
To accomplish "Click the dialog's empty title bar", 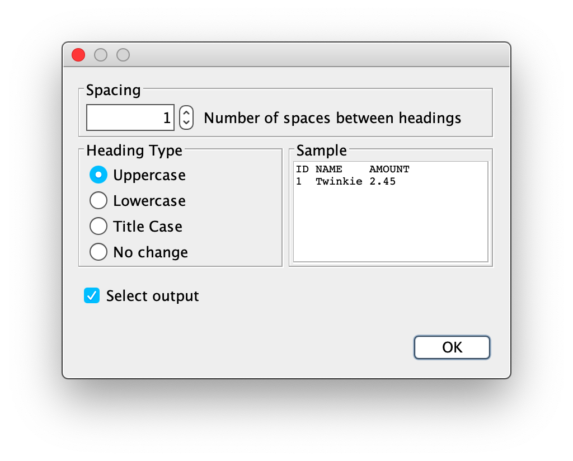I will click(x=314, y=55).
